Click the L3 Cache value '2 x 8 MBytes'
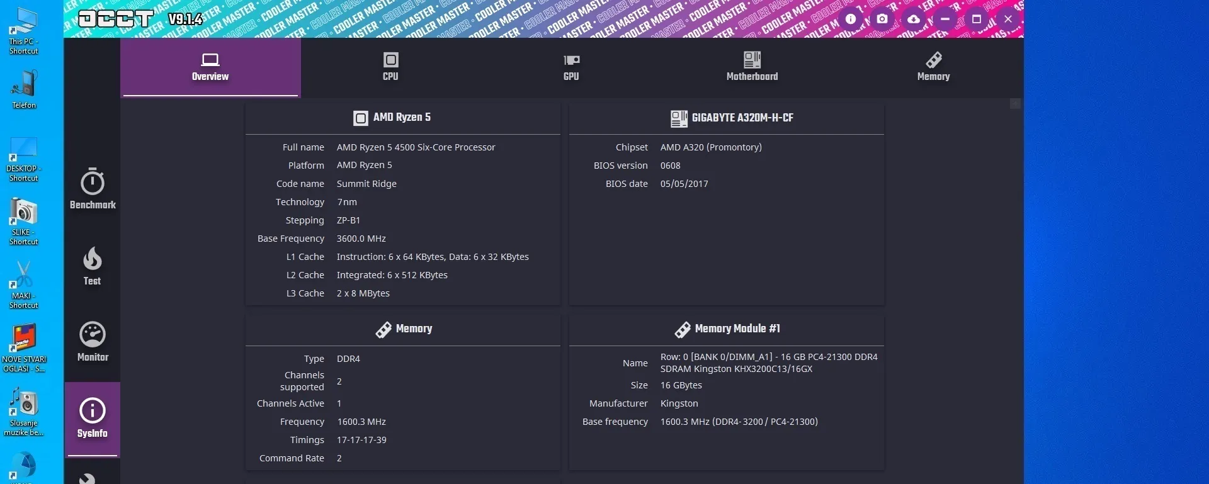This screenshot has height=484, width=1209. 363,293
